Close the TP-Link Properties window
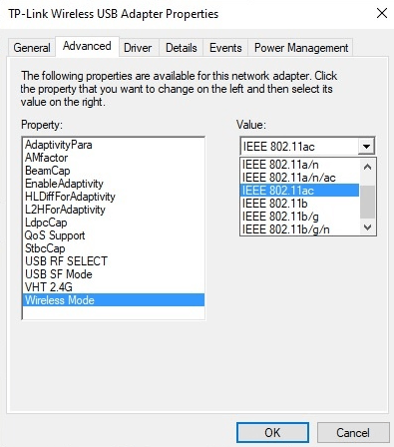 pos(382,13)
